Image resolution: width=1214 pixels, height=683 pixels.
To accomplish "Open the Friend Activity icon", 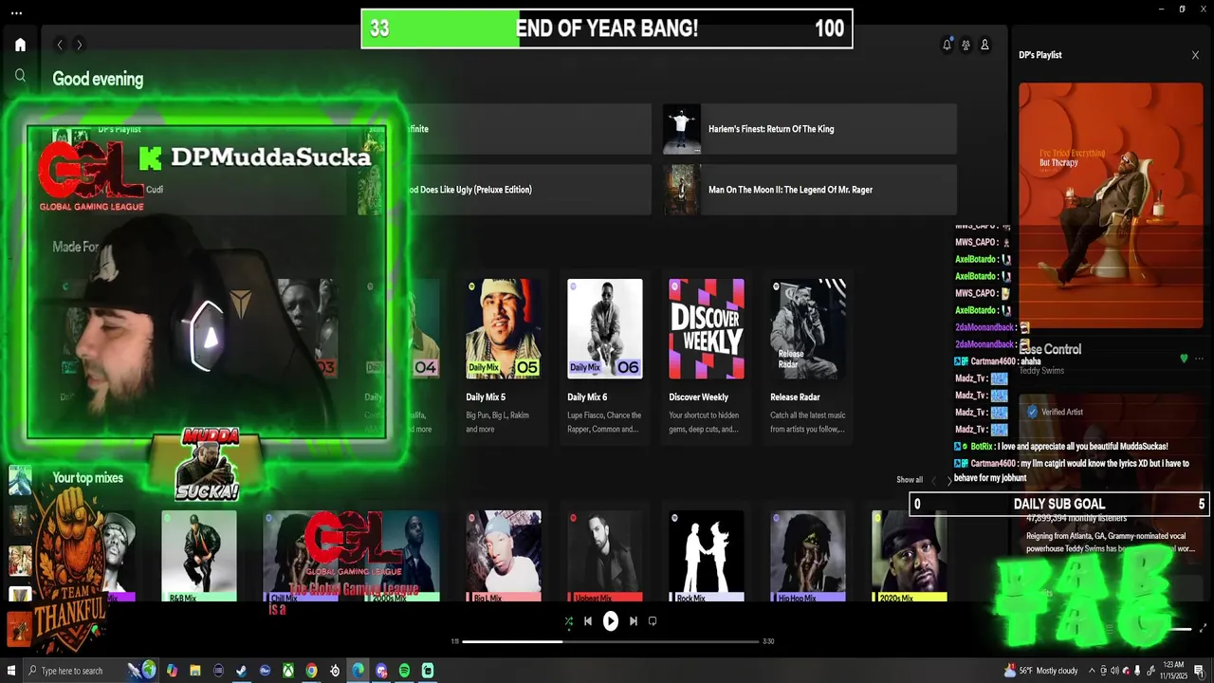I will (966, 45).
